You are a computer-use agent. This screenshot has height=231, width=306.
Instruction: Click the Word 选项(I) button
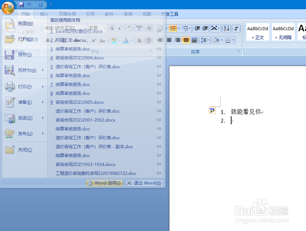[x=104, y=183]
